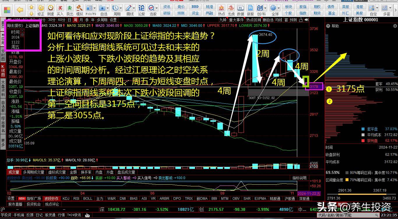Expand the 自选 dropdown arrow

pos(108,8)
